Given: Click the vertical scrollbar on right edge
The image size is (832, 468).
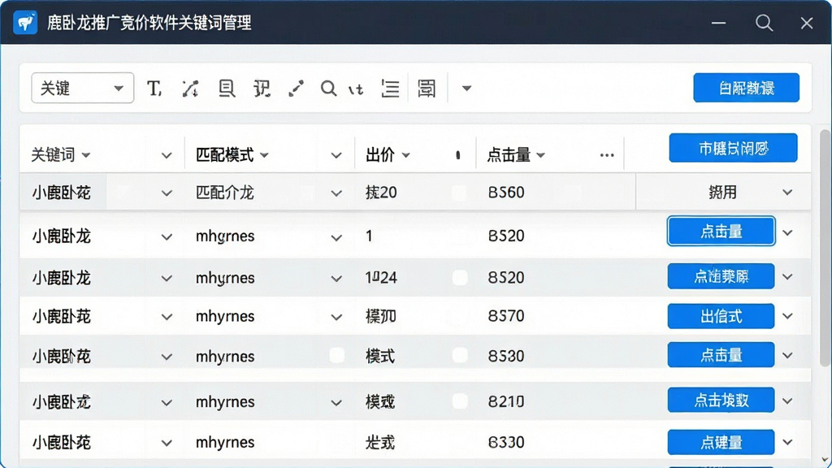Looking at the screenshot, I should point(825,249).
